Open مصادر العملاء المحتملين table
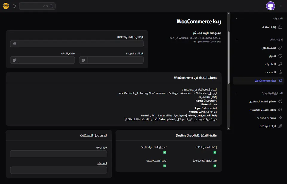The height and width of the screenshot is (184, 287). coord(259,102)
